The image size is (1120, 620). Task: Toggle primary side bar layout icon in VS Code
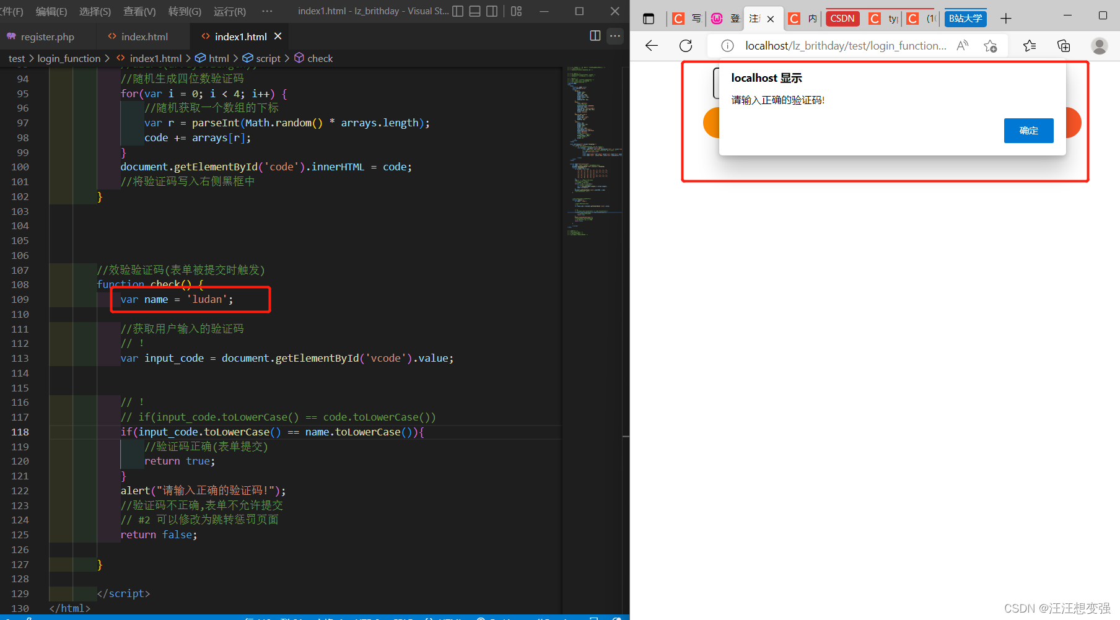tap(458, 11)
